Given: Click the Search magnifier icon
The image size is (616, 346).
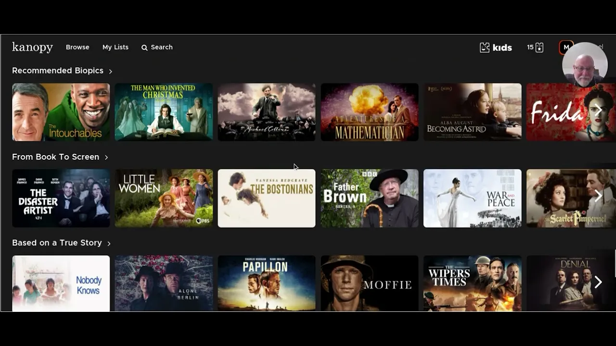Looking at the screenshot, I should pyautogui.click(x=144, y=48).
